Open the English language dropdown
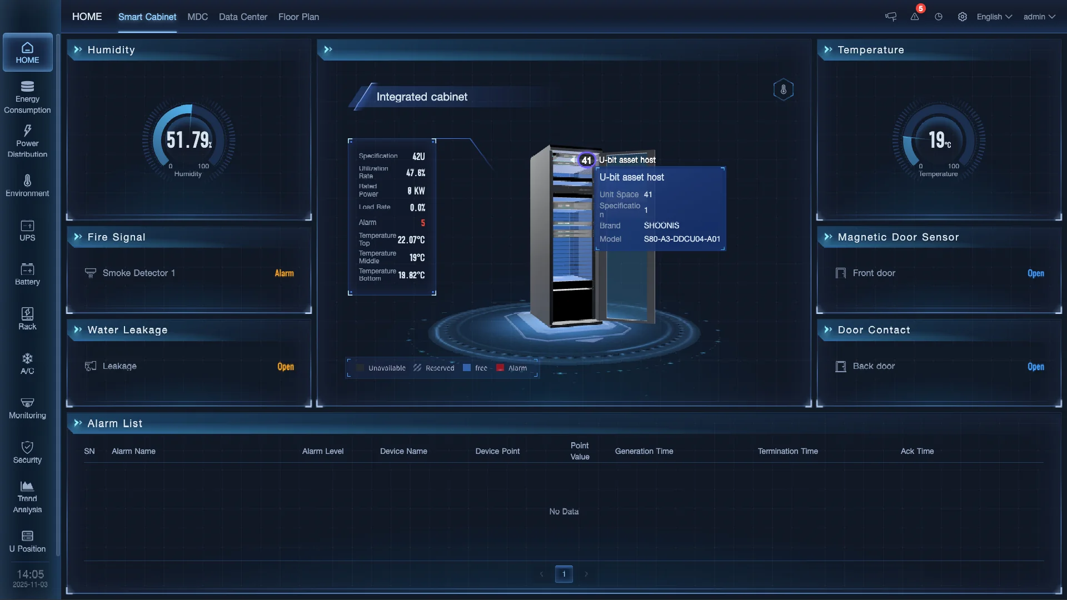 pos(994,17)
